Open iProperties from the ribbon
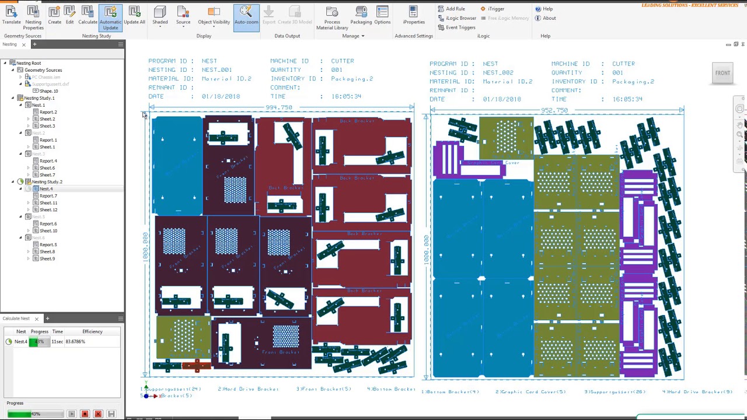747x420 pixels. click(414, 16)
